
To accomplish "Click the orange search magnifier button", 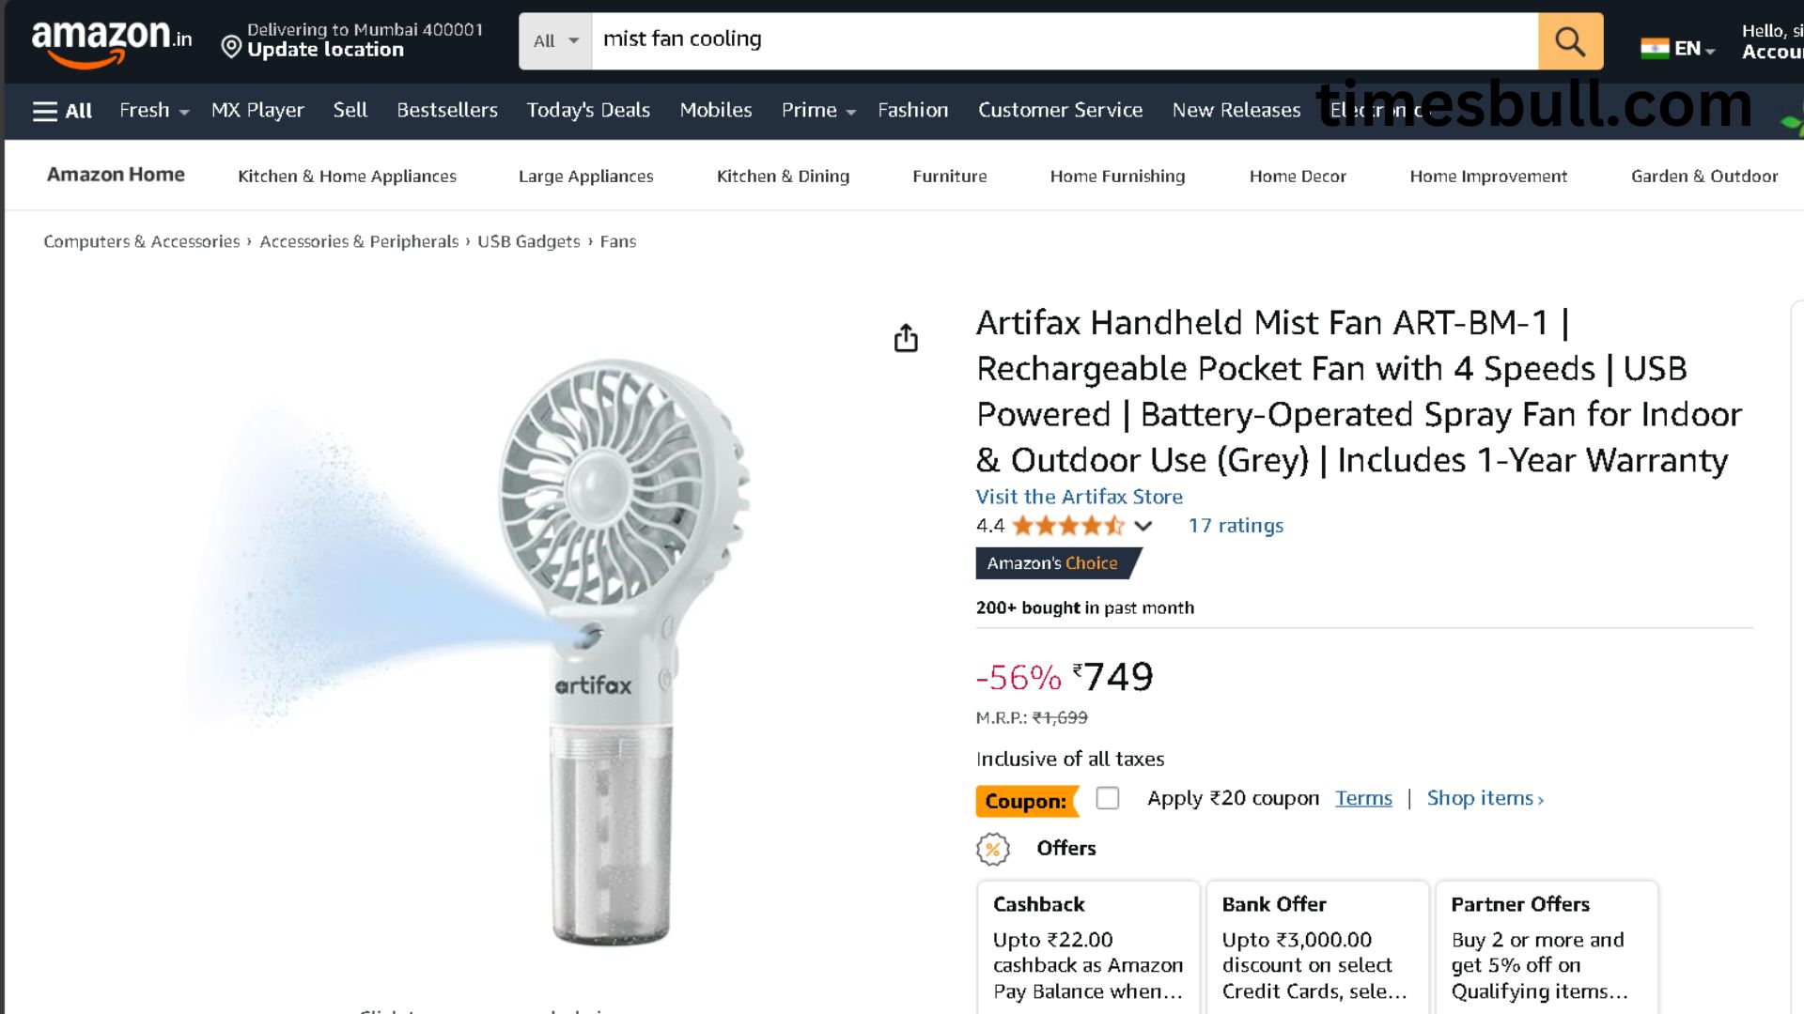I will pyautogui.click(x=1570, y=41).
